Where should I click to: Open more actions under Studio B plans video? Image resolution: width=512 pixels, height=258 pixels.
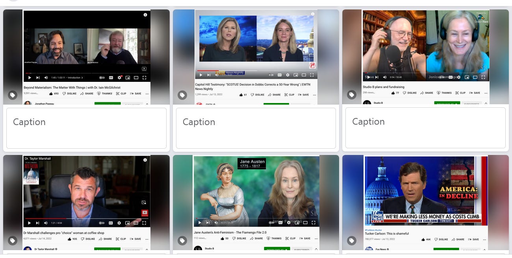[x=486, y=93]
